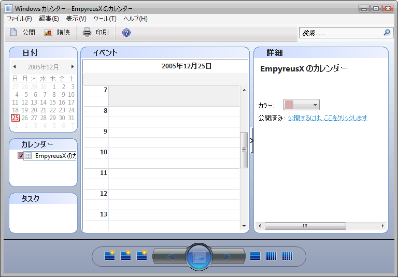Click the Subscribe (購読) toolbar icon
This screenshot has width=398, height=277.
[x=48, y=33]
